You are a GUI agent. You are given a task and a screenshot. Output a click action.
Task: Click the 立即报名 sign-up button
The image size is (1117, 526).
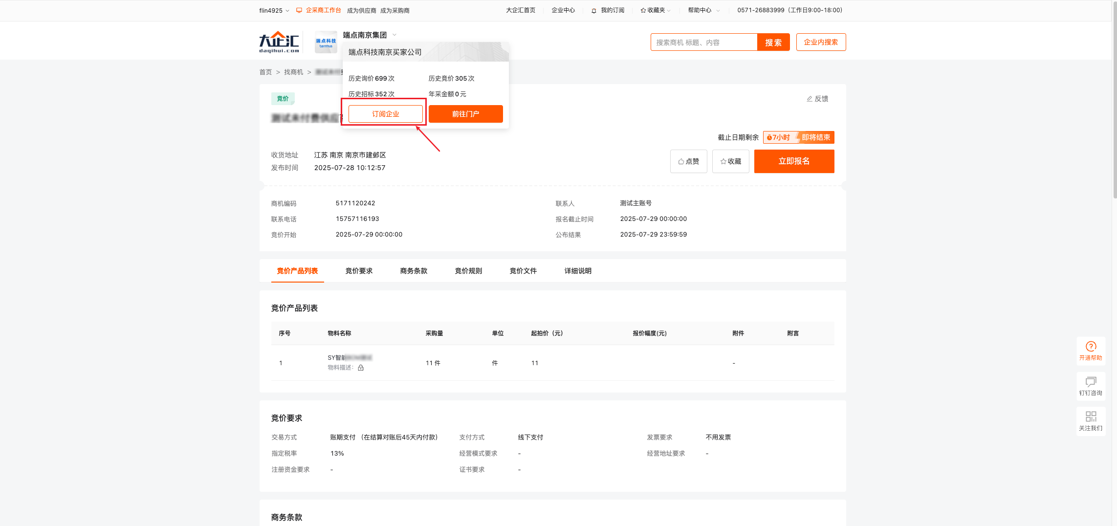794,161
